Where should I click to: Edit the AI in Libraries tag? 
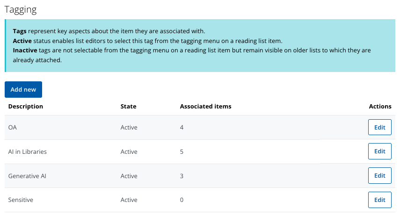pyautogui.click(x=379, y=151)
